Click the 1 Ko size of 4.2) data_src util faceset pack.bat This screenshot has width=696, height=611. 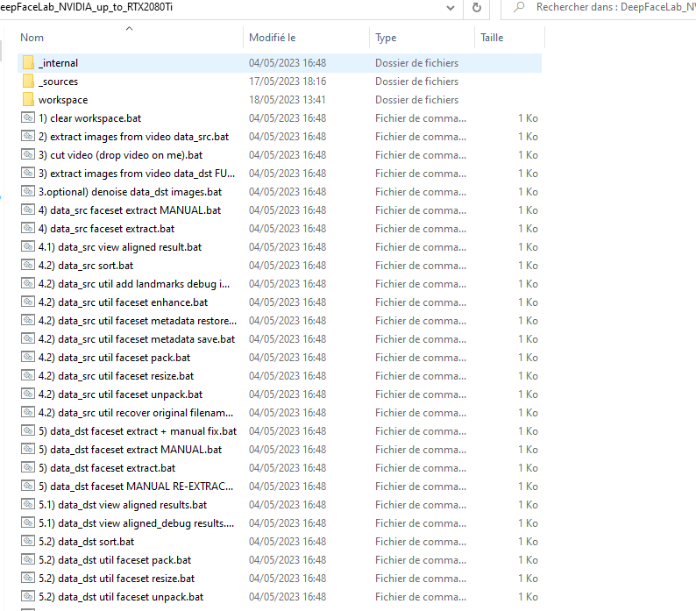pyautogui.click(x=528, y=357)
